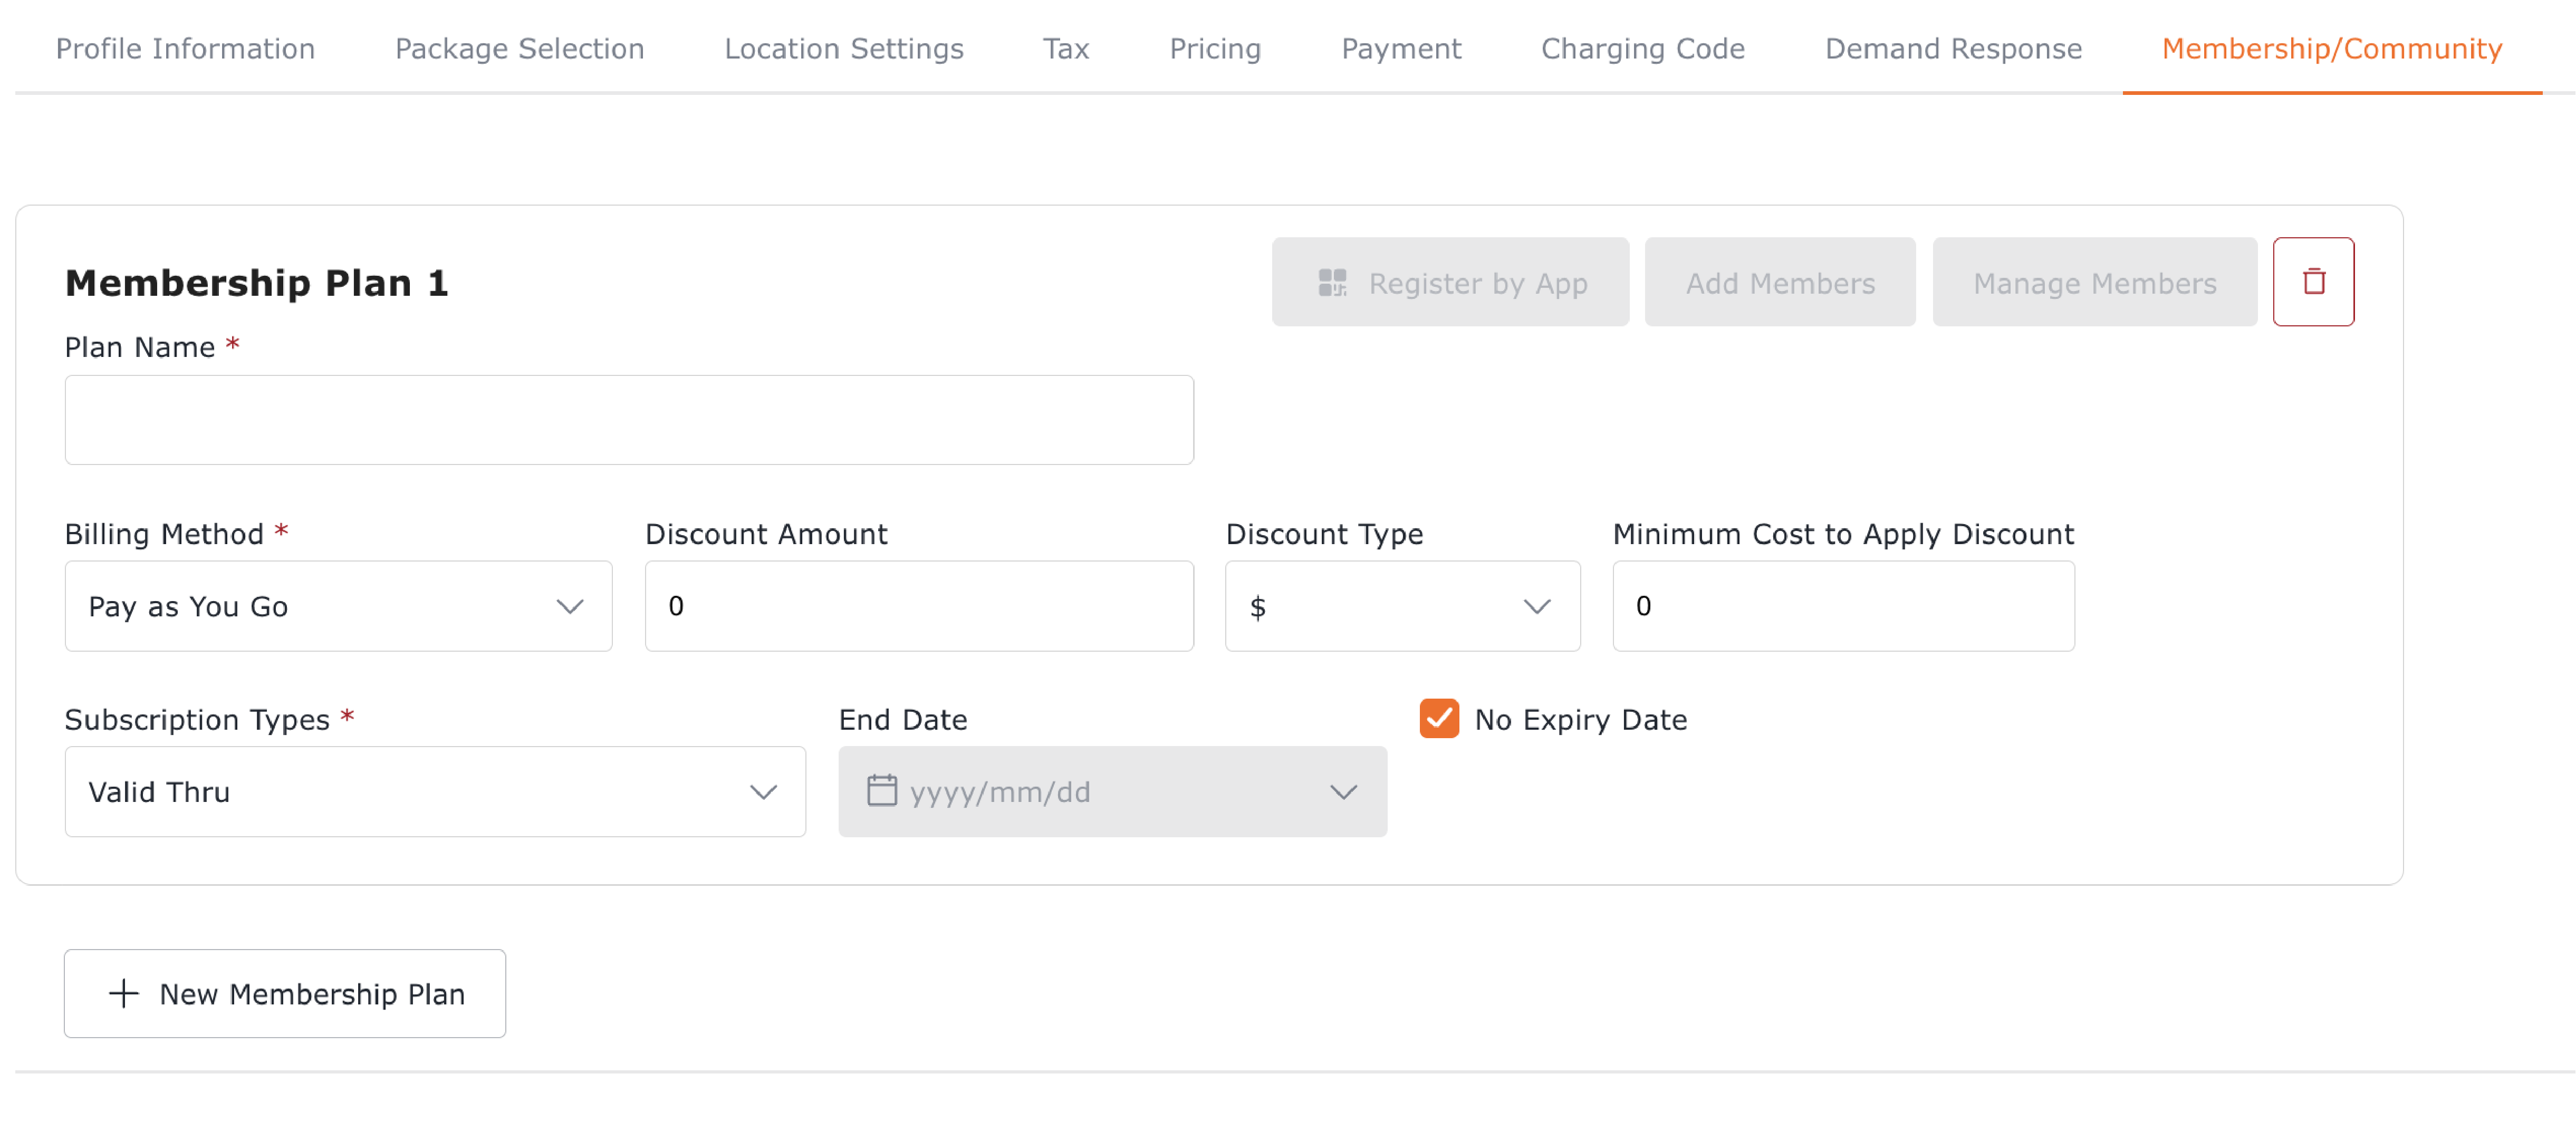Open the Pricing tab
Screen dimensions: 2576x1122
[1215, 48]
